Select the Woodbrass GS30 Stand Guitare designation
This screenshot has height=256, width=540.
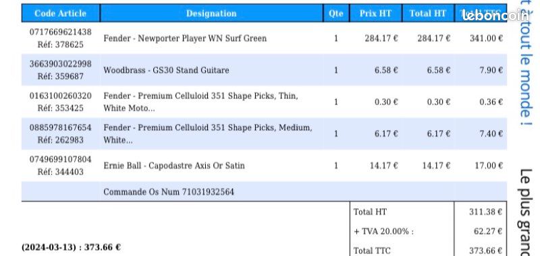tap(166, 70)
